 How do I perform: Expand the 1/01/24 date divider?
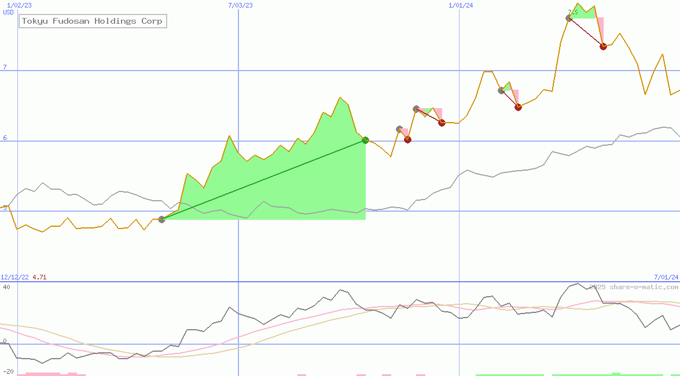click(x=459, y=6)
